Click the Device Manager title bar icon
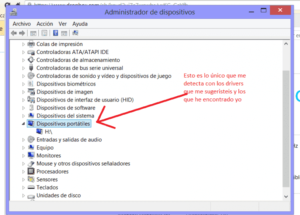300x215 pixels. (x=14, y=12)
